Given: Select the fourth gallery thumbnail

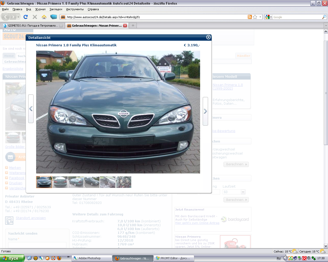Looking at the screenshot, I should (92, 182).
